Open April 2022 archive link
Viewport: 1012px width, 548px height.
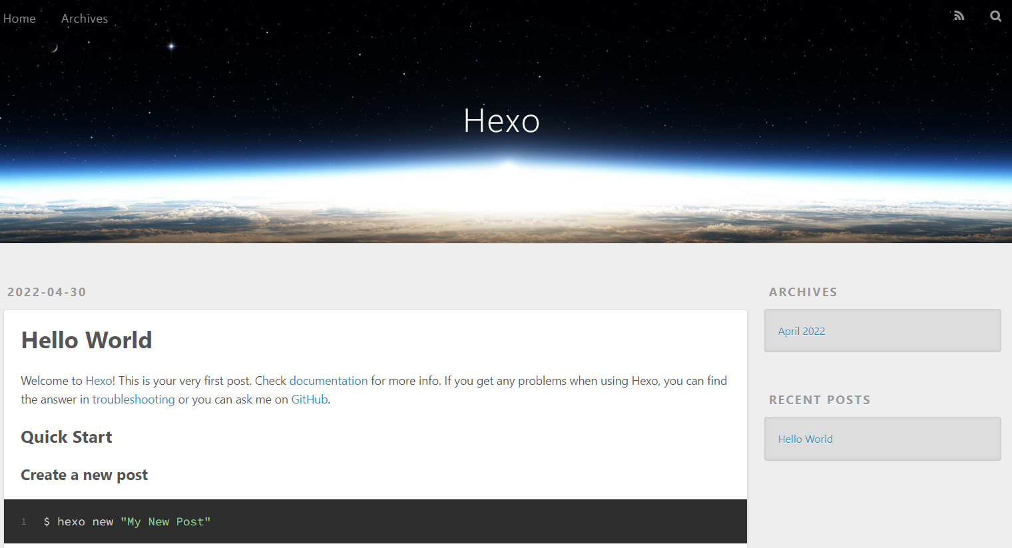(802, 331)
